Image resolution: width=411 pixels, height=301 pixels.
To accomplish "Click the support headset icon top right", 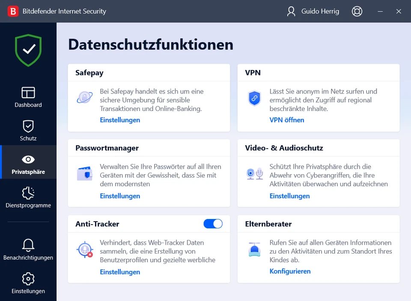I will (357, 11).
